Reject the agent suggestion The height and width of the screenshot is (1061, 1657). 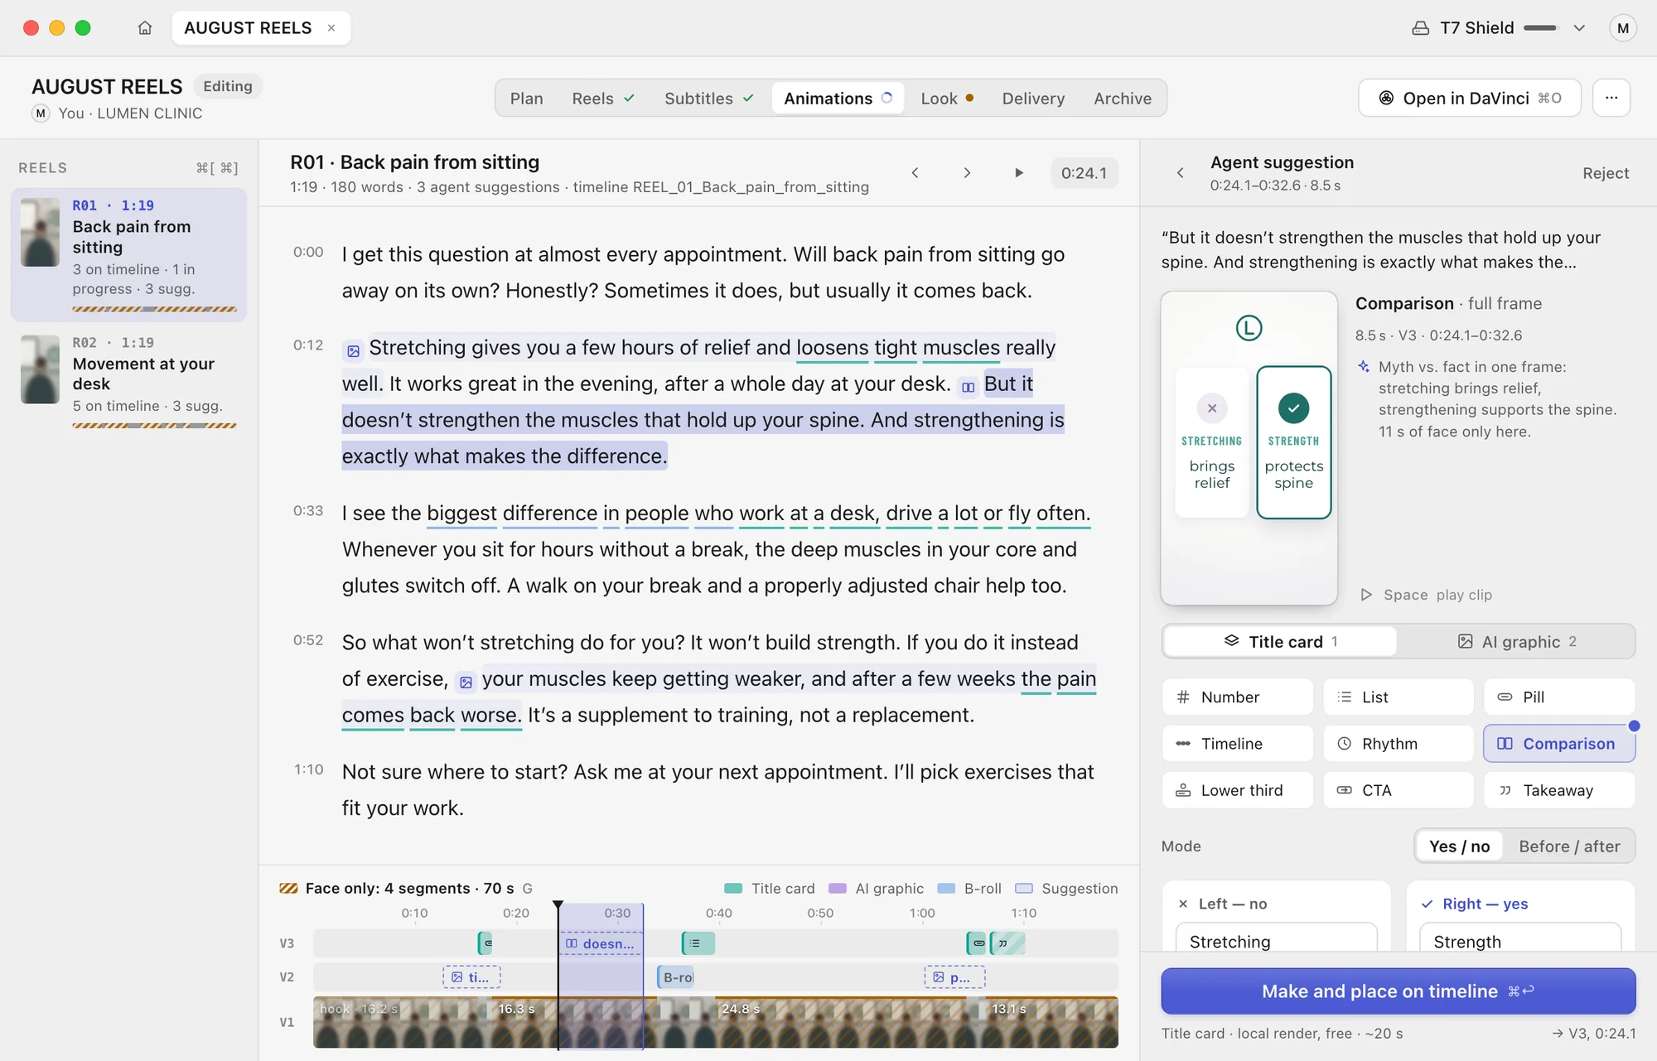coord(1605,173)
